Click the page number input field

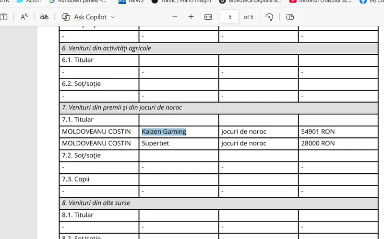(230, 17)
